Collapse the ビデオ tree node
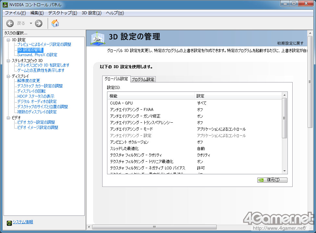Image resolution: width=316 pixels, height=233 pixels. (x=8, y=118)
